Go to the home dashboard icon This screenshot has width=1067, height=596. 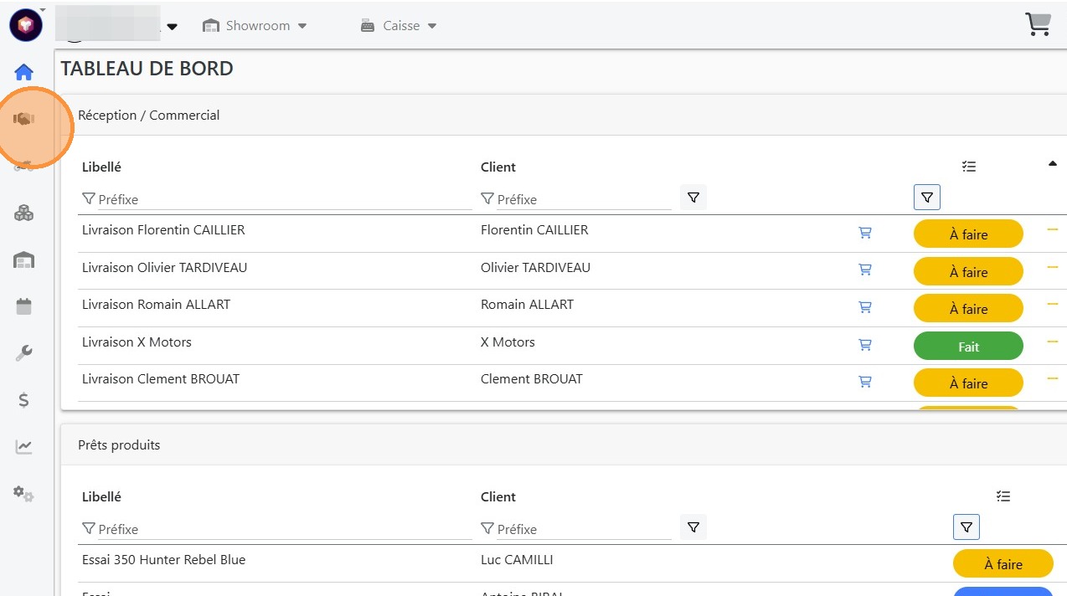23,72
